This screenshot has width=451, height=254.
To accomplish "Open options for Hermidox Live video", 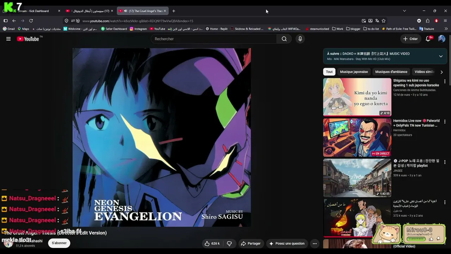I will [445, 122].
